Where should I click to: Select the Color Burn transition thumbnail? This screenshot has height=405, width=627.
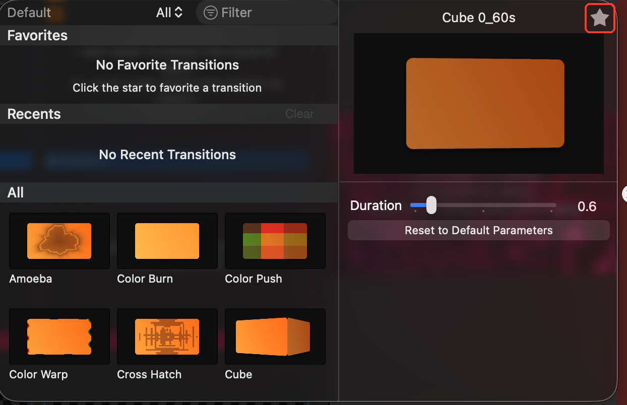pyautogui.click(x=167, y=241)
